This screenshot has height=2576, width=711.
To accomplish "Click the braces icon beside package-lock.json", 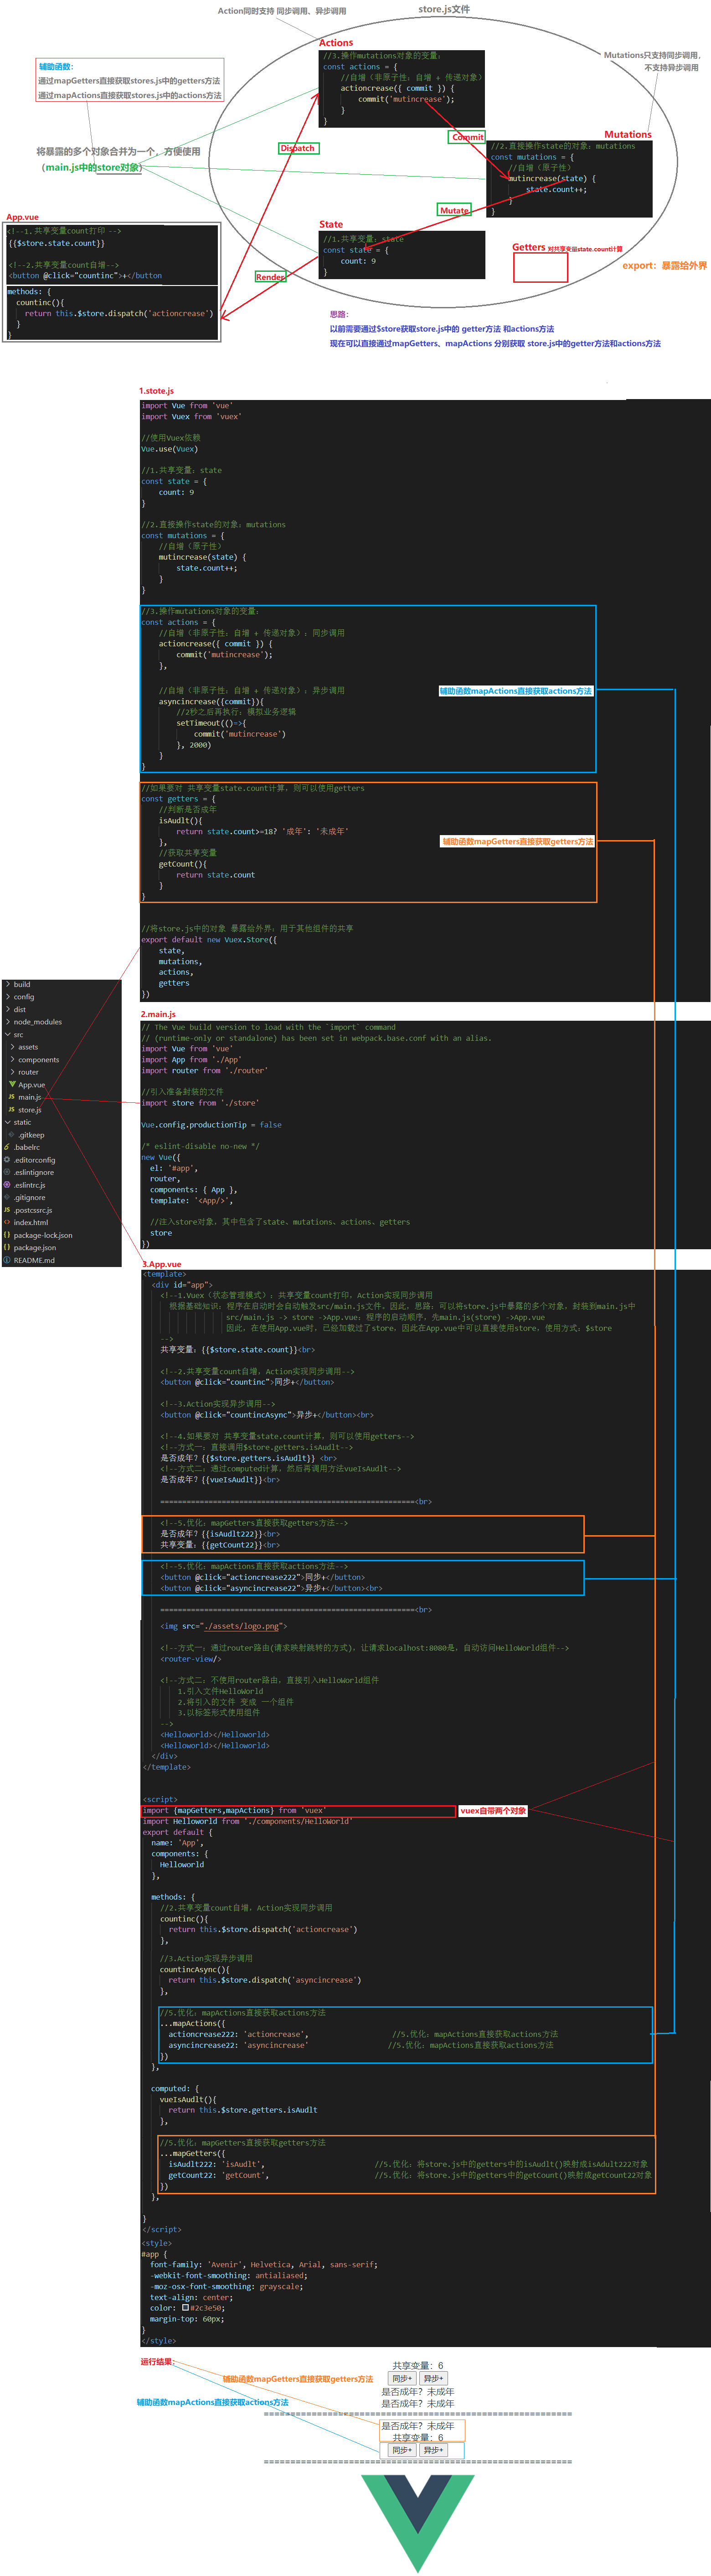I will click(x=7, y=1235).
